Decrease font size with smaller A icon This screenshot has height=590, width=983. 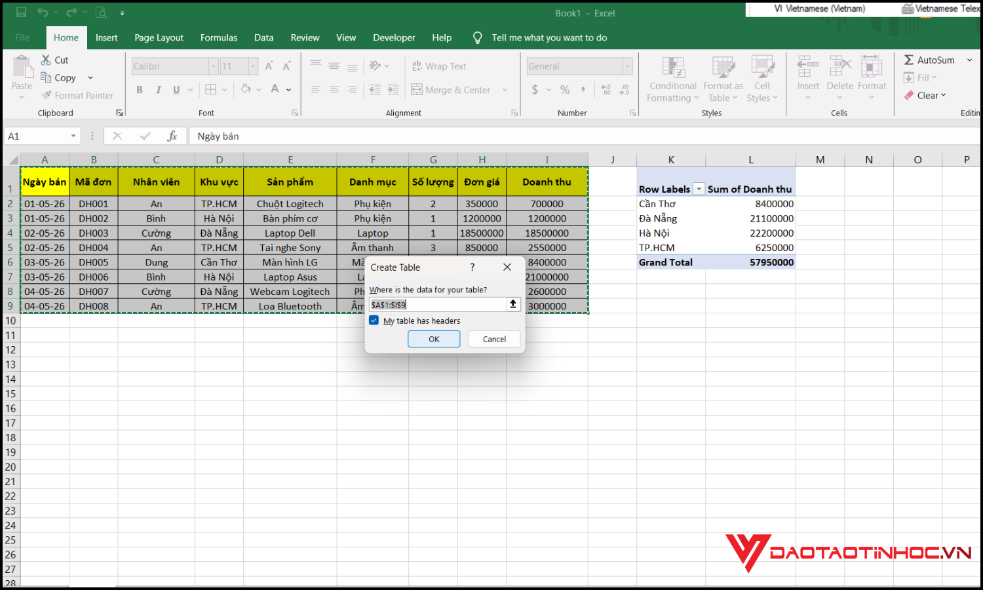point(286,66)
